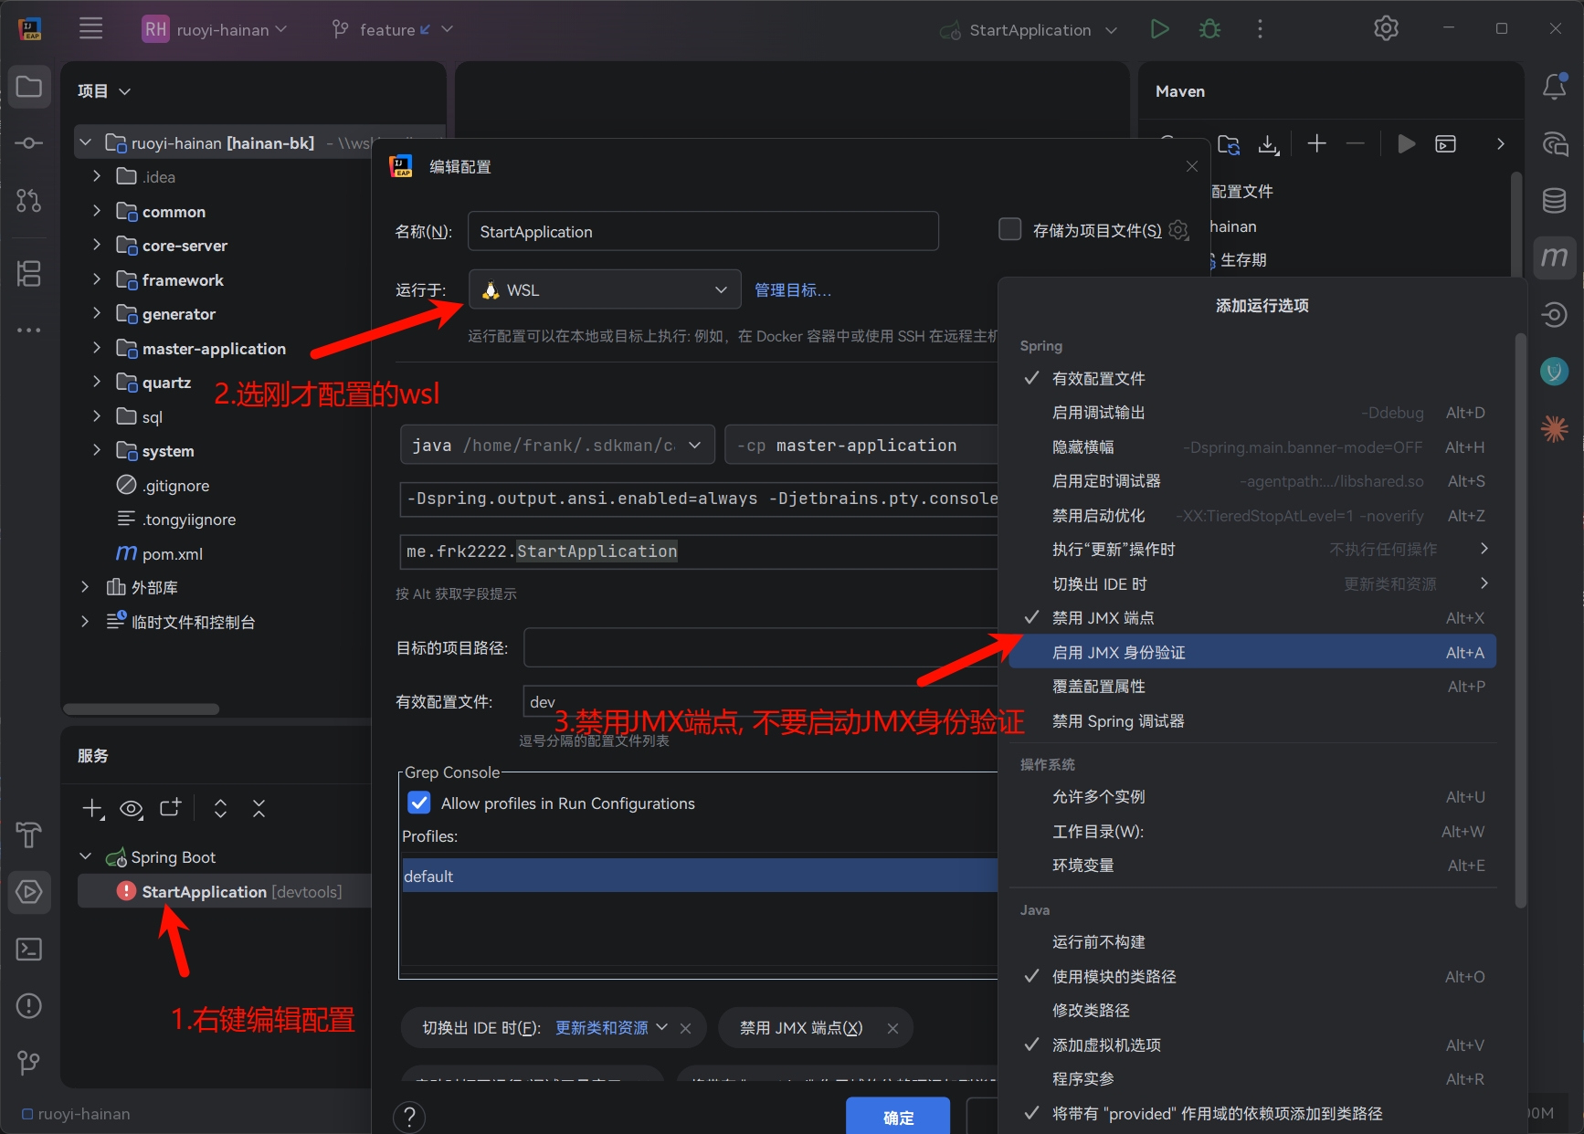Open the main hamburger menu

(x=90, y=29)
